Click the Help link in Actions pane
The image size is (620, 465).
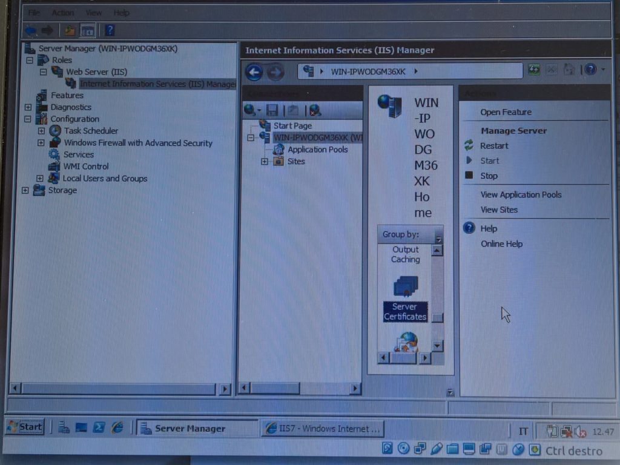pyautogui.click(x=489, y=228)
